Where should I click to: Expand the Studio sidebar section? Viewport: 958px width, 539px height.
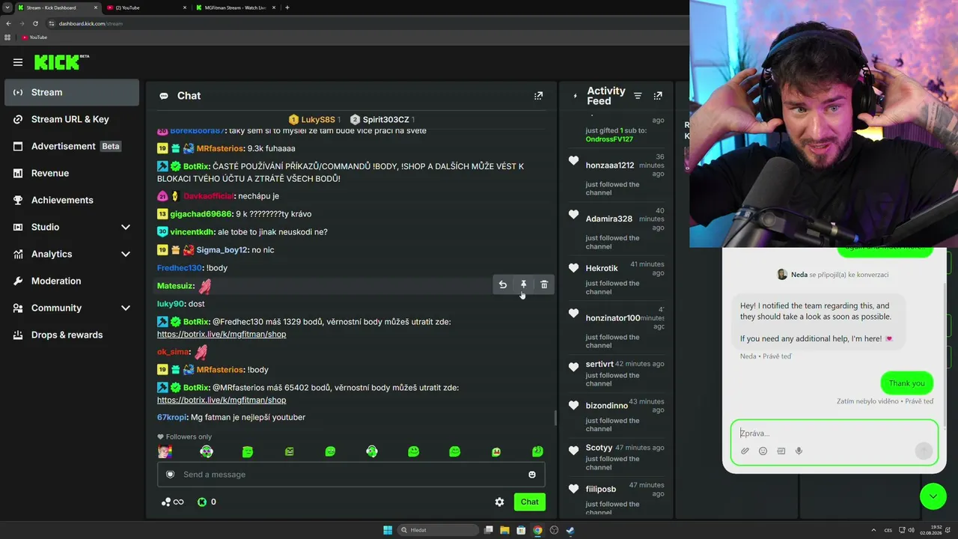[126, 227]
